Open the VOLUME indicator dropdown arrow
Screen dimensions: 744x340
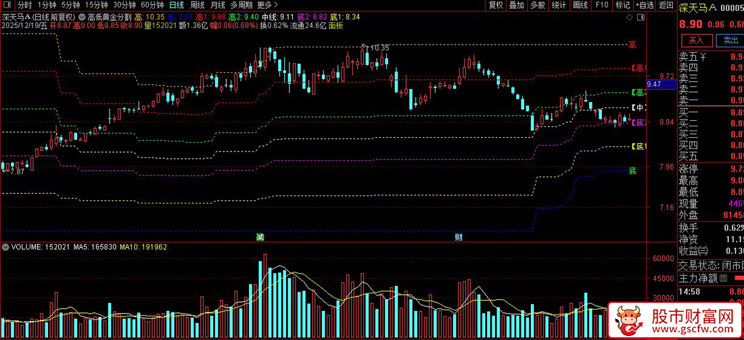(x=5, y=247)
